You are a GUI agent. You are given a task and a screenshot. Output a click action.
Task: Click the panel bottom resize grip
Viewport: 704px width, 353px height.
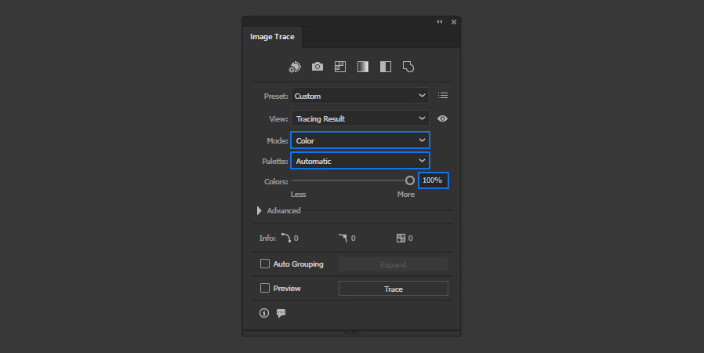(x=351, y=333)
